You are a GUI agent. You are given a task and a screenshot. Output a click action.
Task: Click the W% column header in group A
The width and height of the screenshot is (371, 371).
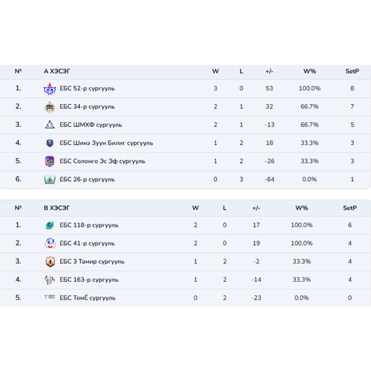[x=309, y=71]
